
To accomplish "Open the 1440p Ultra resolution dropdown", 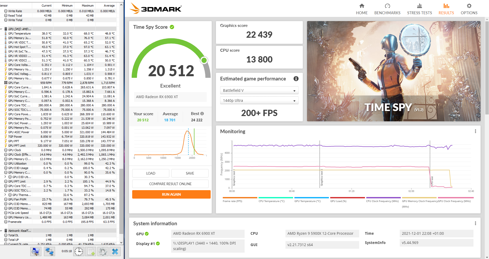I will pyautogui.click(x=259, y=100).
